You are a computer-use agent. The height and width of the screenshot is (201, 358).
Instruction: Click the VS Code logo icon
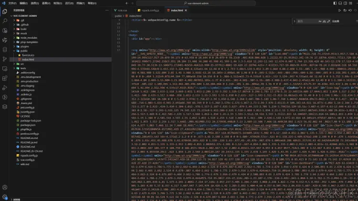tap(3, 3)
